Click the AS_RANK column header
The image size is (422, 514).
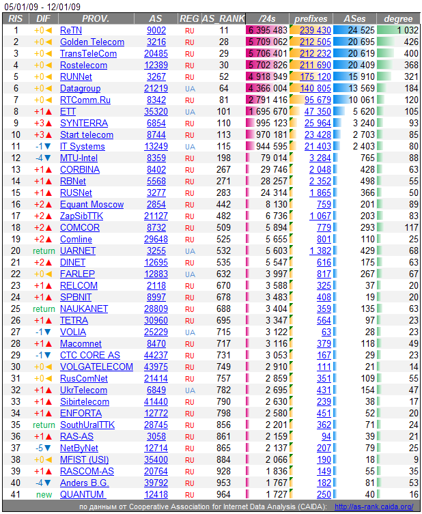[223, 18]
